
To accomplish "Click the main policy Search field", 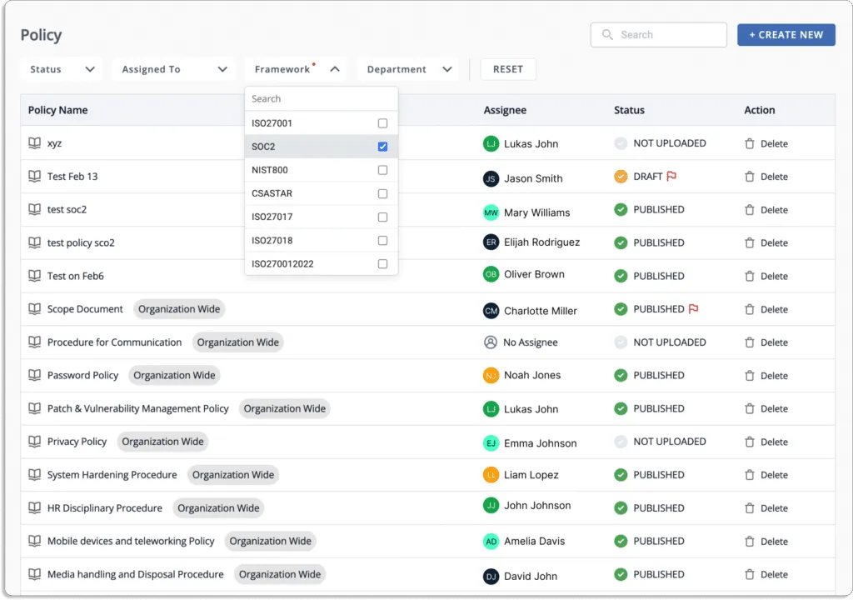I will pyautogui.click(x=658, y=35).
